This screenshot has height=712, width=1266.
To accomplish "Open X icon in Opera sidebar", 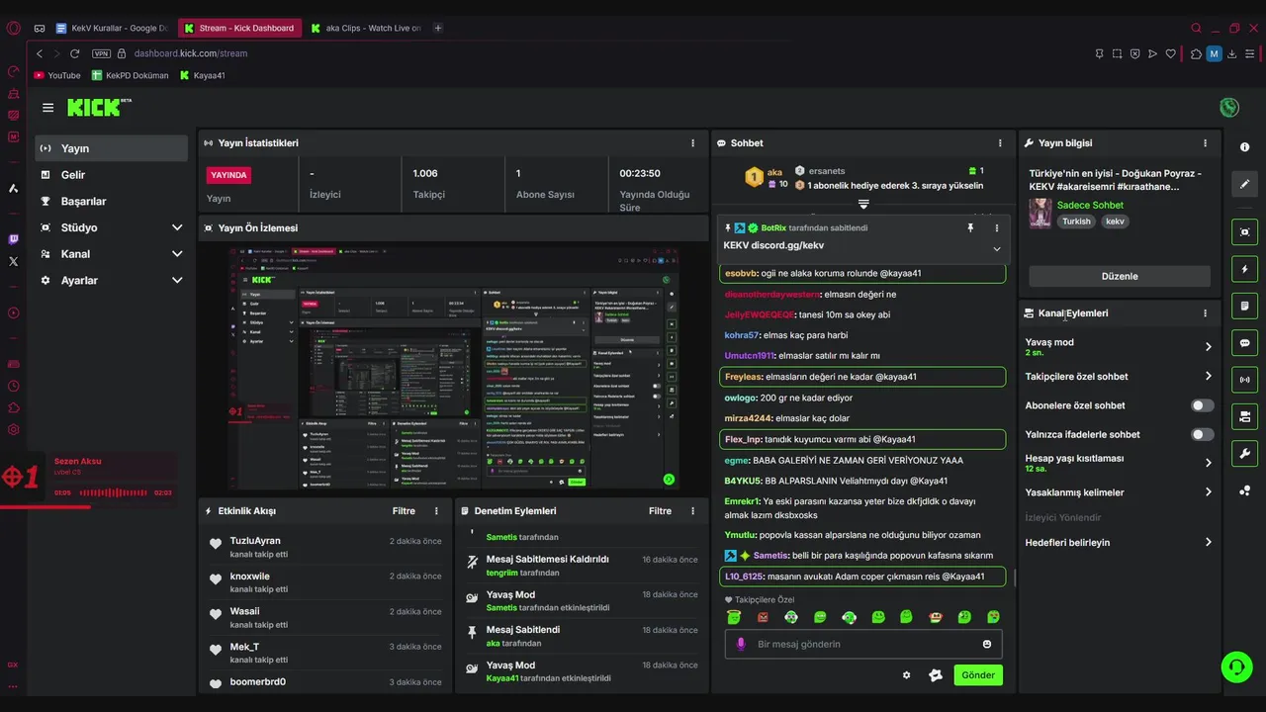I will coord(13,261).
